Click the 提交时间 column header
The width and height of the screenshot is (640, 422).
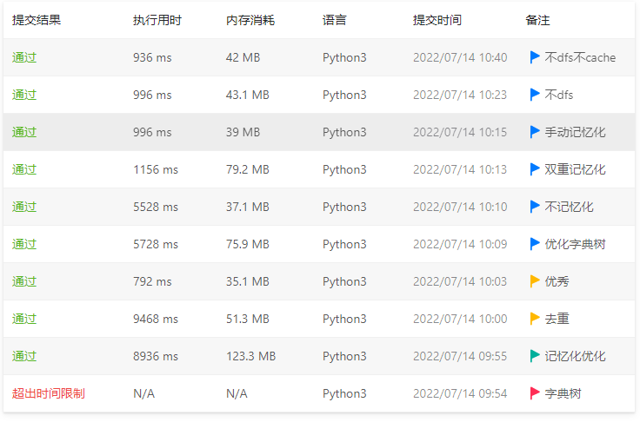(x=437, y=20)
